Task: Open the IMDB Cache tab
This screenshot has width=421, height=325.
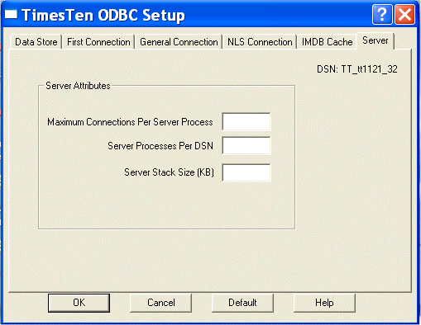Action: pyautogui.click(x=327, y=42)
